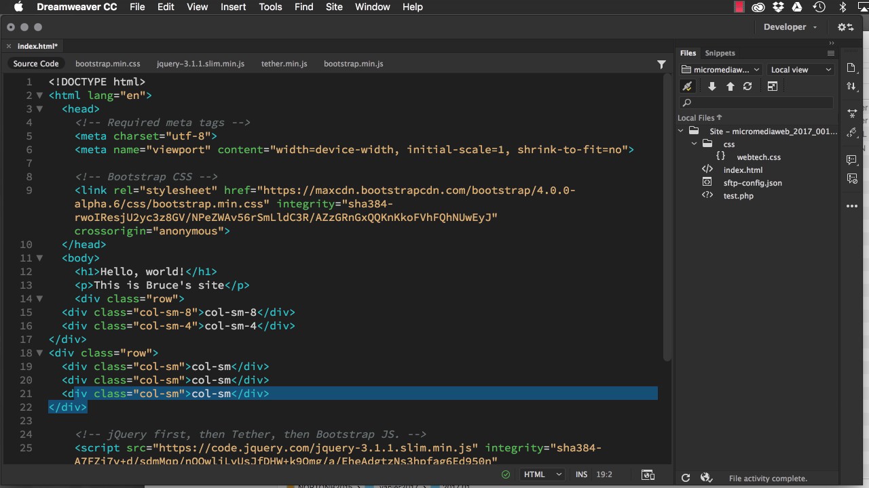Click the File Management arrows icon
This screenshot has height=488, width=869.
point(852,86)
